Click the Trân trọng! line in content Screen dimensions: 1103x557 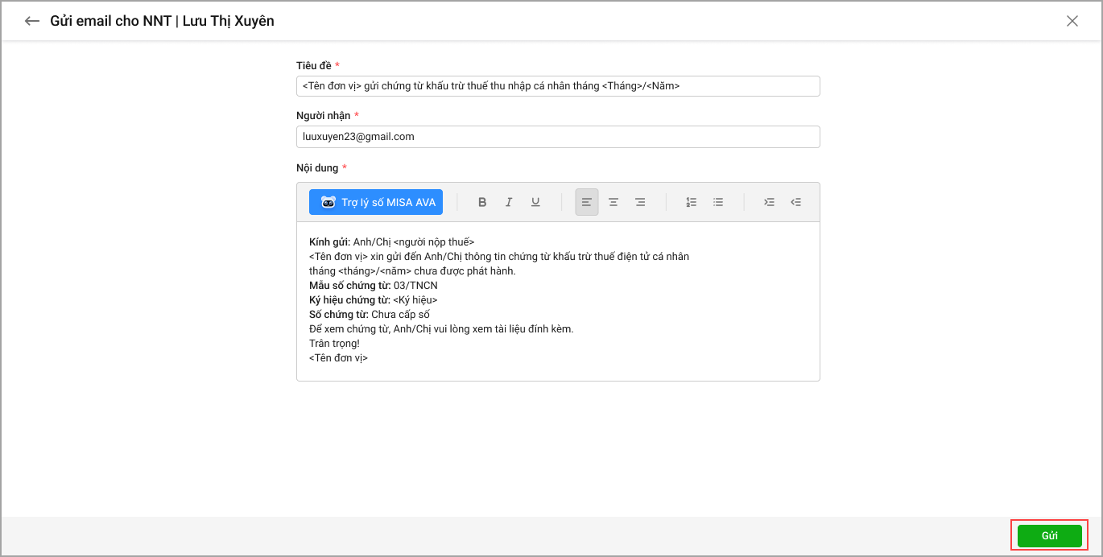pos(335,344)
